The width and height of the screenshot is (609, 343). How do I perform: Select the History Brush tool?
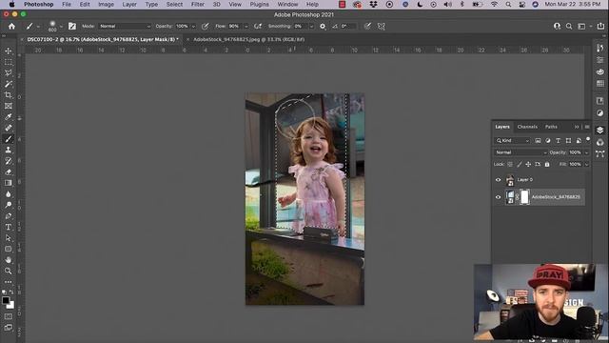pos(9,161)
